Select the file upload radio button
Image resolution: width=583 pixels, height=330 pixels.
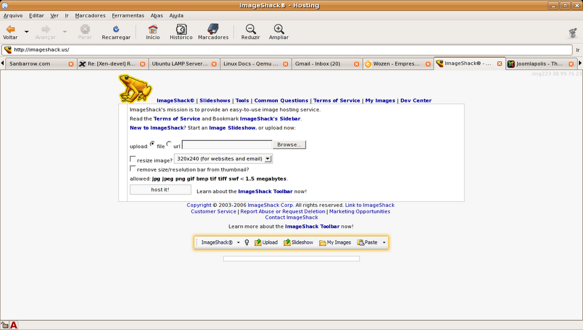pos(153,144)
